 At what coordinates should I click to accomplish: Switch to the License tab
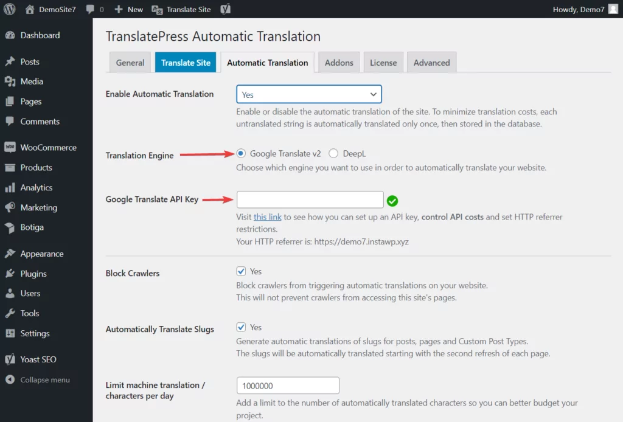383,63
